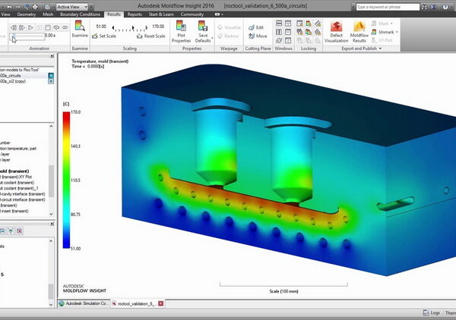Open the Unmark dropdown arrow
Viewport: 456px width, 320px height.
pos(397,32)
